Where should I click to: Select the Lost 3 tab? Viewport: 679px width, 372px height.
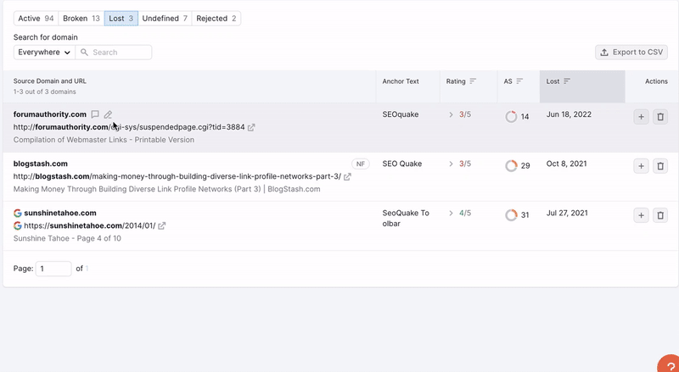(x=121, y=19)
